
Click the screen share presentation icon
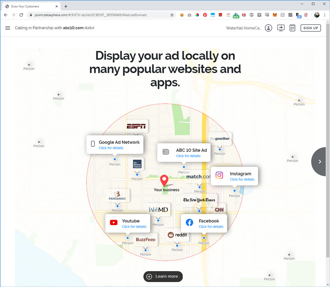pos(281,28)
